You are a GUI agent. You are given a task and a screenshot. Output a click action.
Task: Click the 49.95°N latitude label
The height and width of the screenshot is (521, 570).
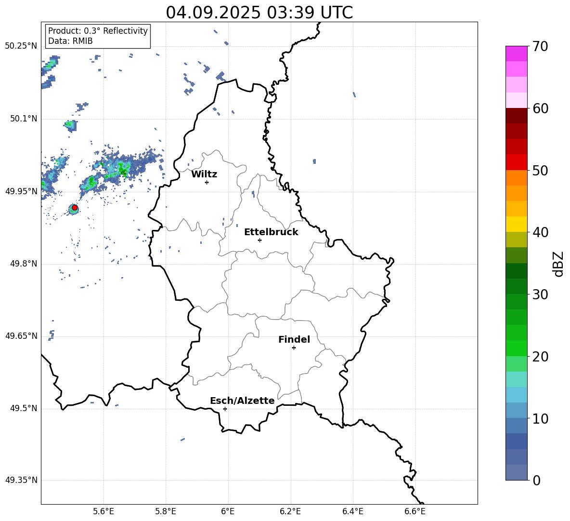(21, 191)
